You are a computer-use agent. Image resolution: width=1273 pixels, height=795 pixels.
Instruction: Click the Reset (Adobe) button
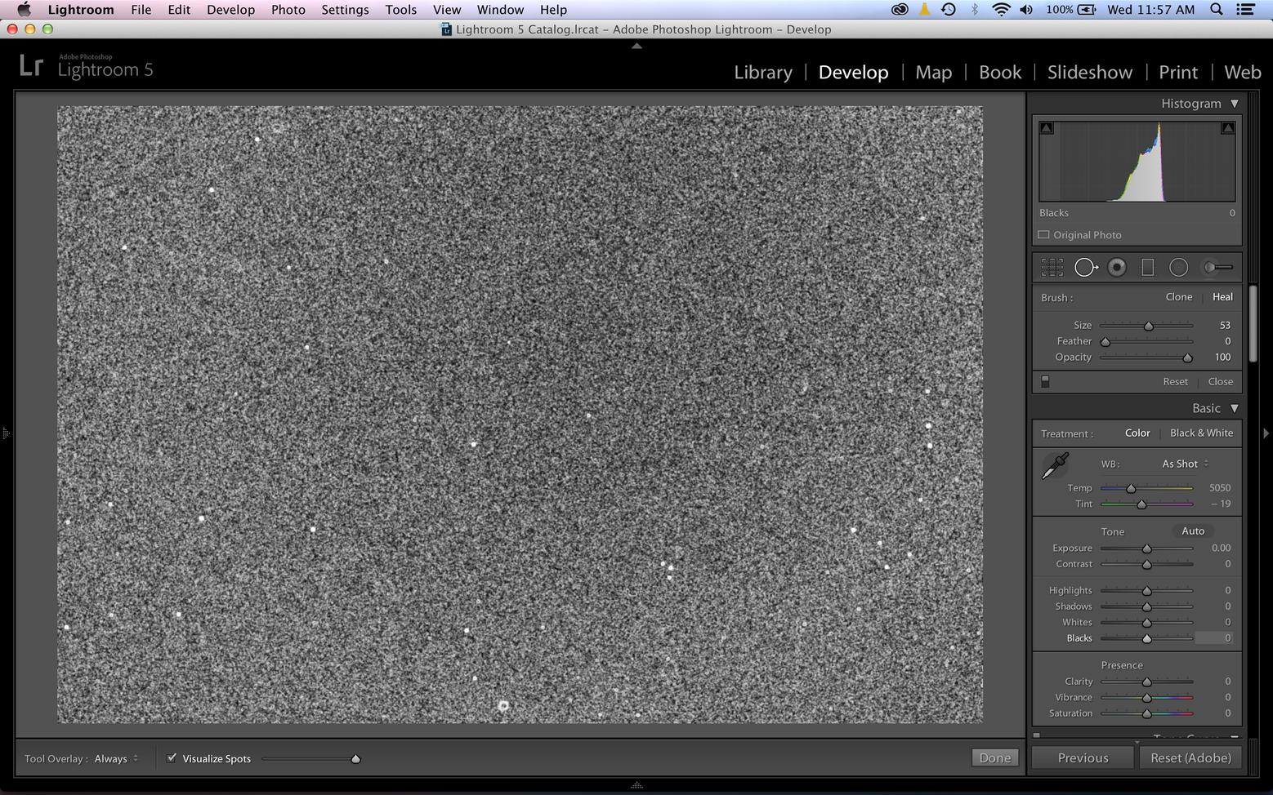click(x=1190, y=757)
